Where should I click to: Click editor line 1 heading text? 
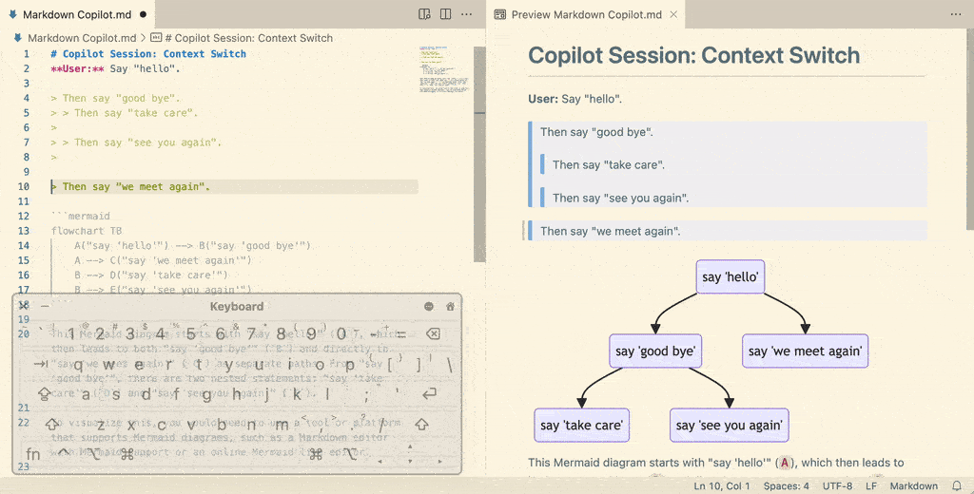148,54
